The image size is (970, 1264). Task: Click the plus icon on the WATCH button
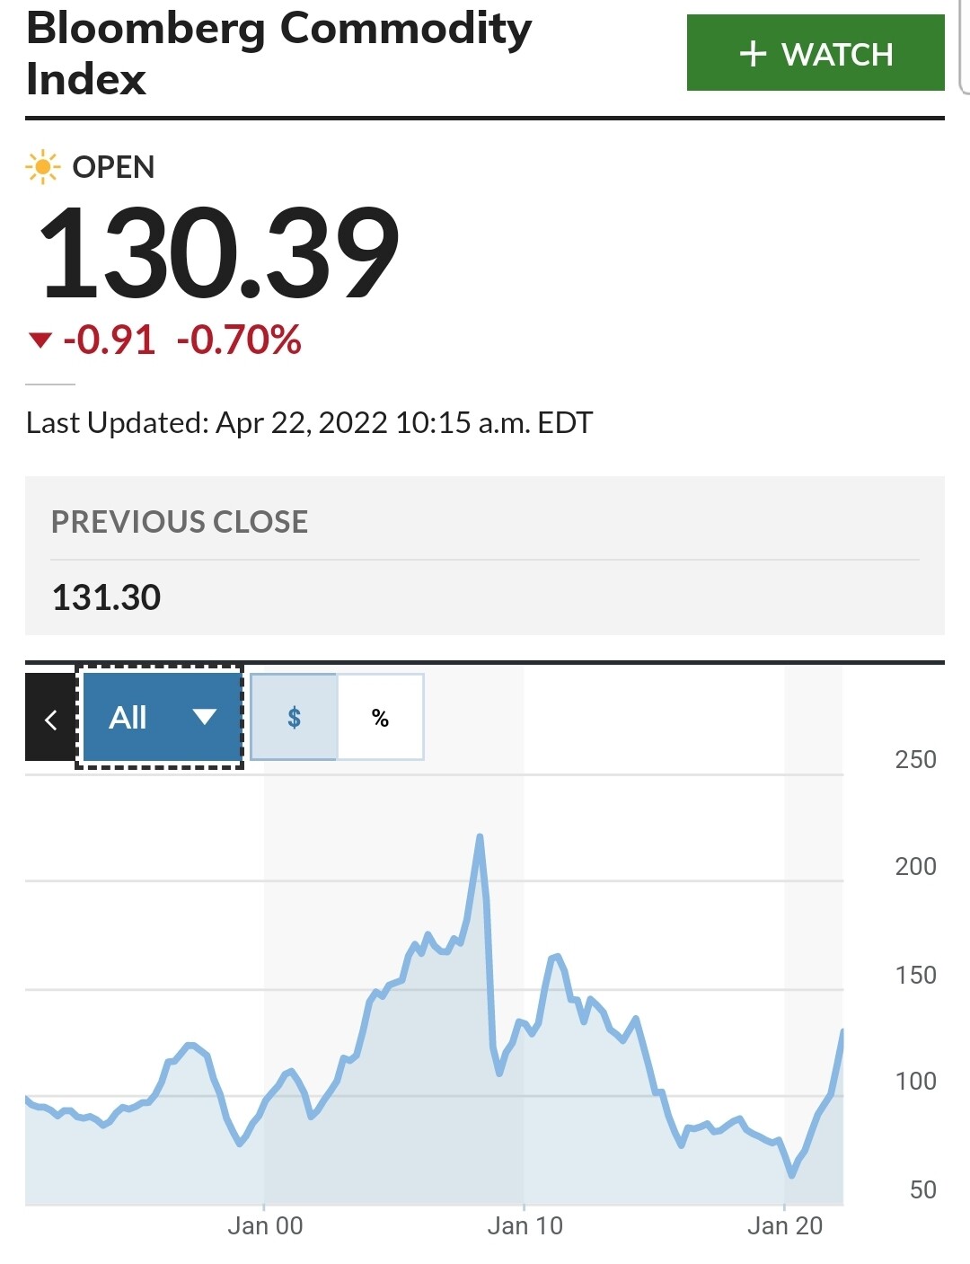[753, 54]
